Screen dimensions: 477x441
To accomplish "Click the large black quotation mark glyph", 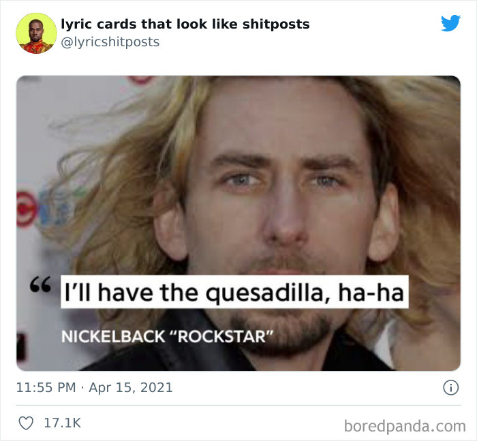I will point(40,284).
